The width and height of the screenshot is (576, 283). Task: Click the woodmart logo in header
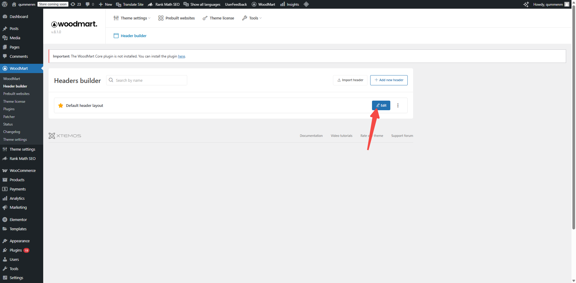pos(74,24)
